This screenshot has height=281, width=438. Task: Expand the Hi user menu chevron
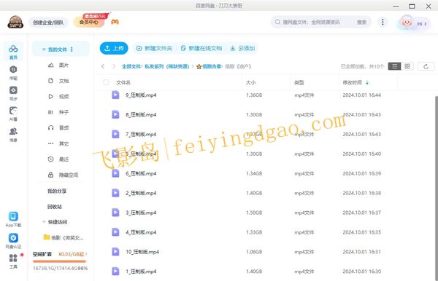426,24
